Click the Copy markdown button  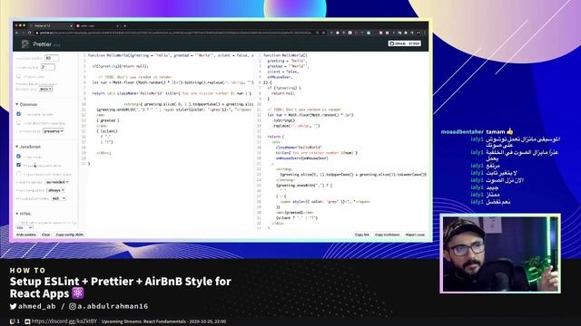[388, 235]
